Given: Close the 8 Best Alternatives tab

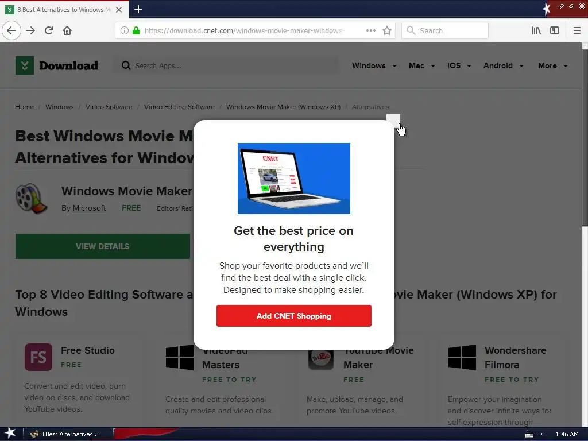Looking at the screenshot, I should point(119,10).
